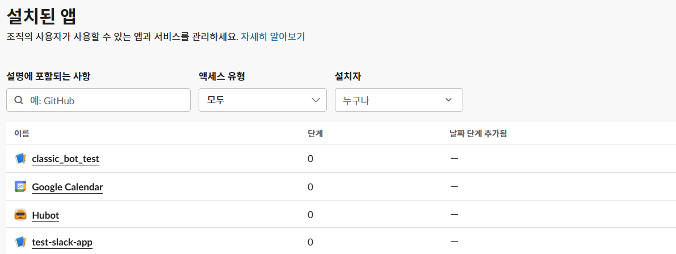The height and width of the screenshot is (254, 676).
Task: Expand the 액세스 유형 dropdown showing 모두
Action: (262, 100)
